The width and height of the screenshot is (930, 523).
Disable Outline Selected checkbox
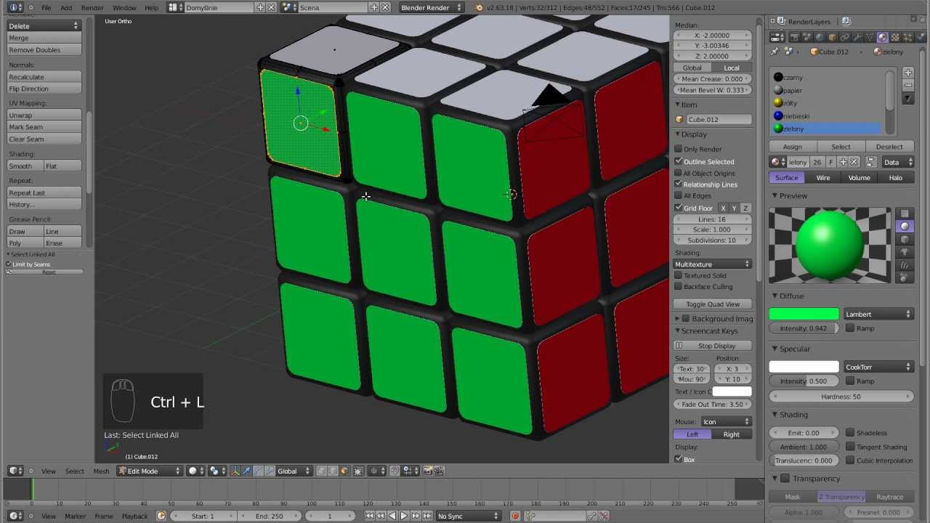click(x=679, y=161)
